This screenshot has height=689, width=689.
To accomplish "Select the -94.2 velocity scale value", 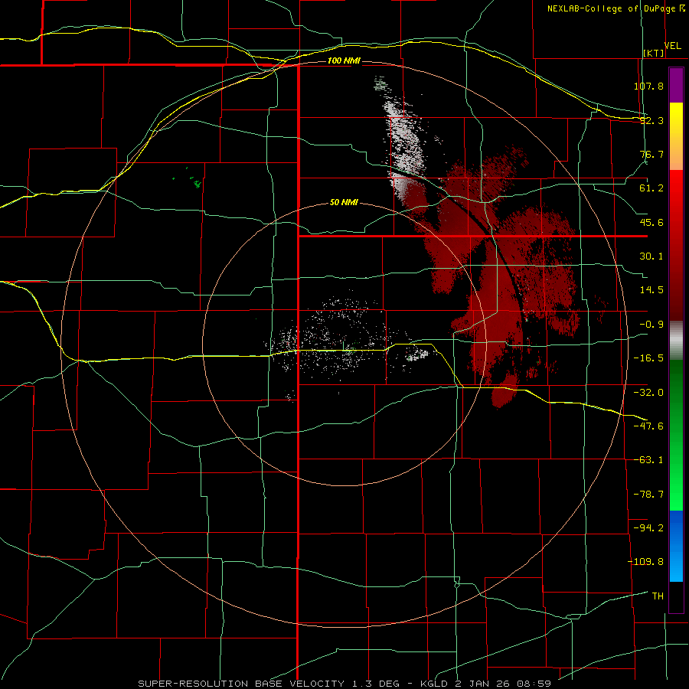I will [648, 528].
